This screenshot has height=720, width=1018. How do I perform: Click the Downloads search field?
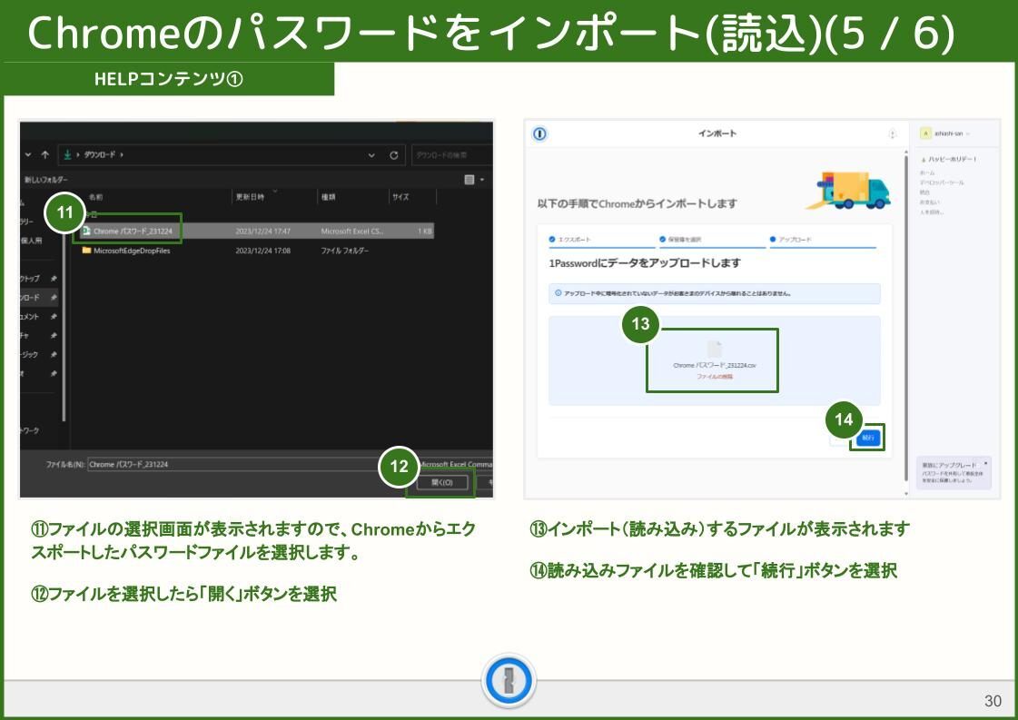(x=451, y=155)
